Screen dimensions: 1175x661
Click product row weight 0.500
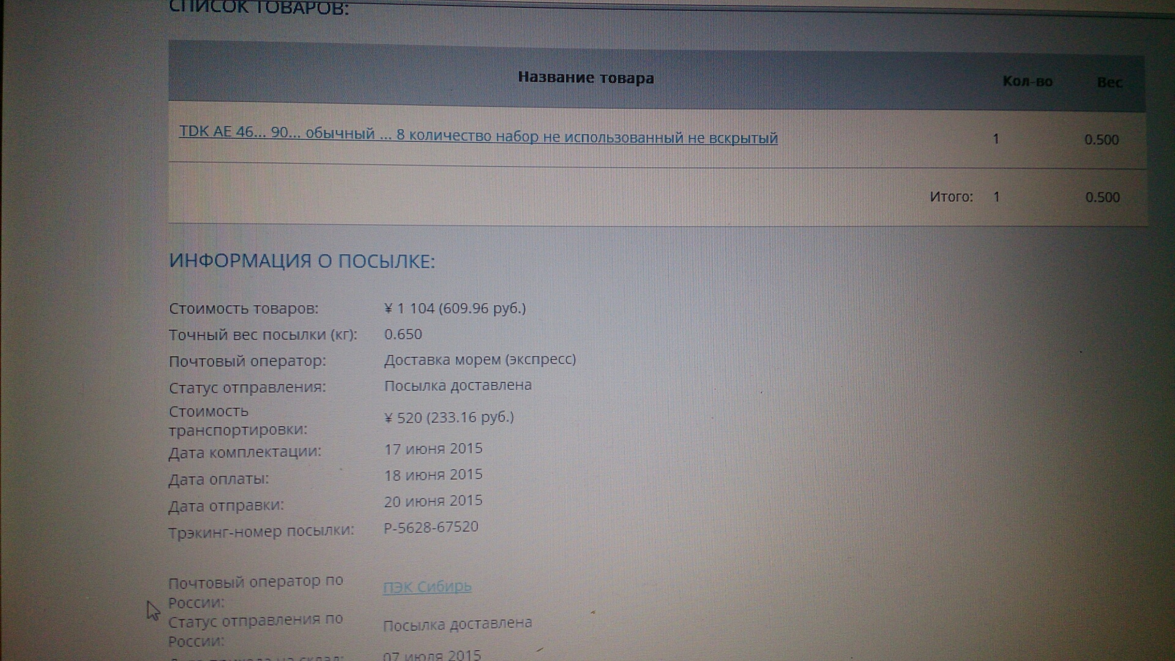pos(1101,140)
